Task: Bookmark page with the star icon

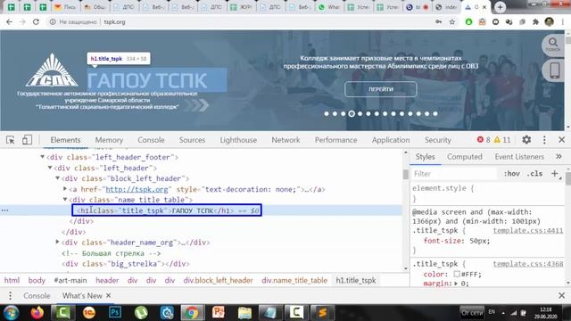Action: point(452,21)
